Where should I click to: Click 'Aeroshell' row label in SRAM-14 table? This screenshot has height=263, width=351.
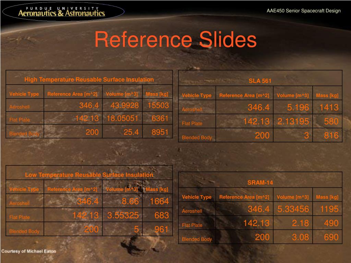(x=192, y=211)
